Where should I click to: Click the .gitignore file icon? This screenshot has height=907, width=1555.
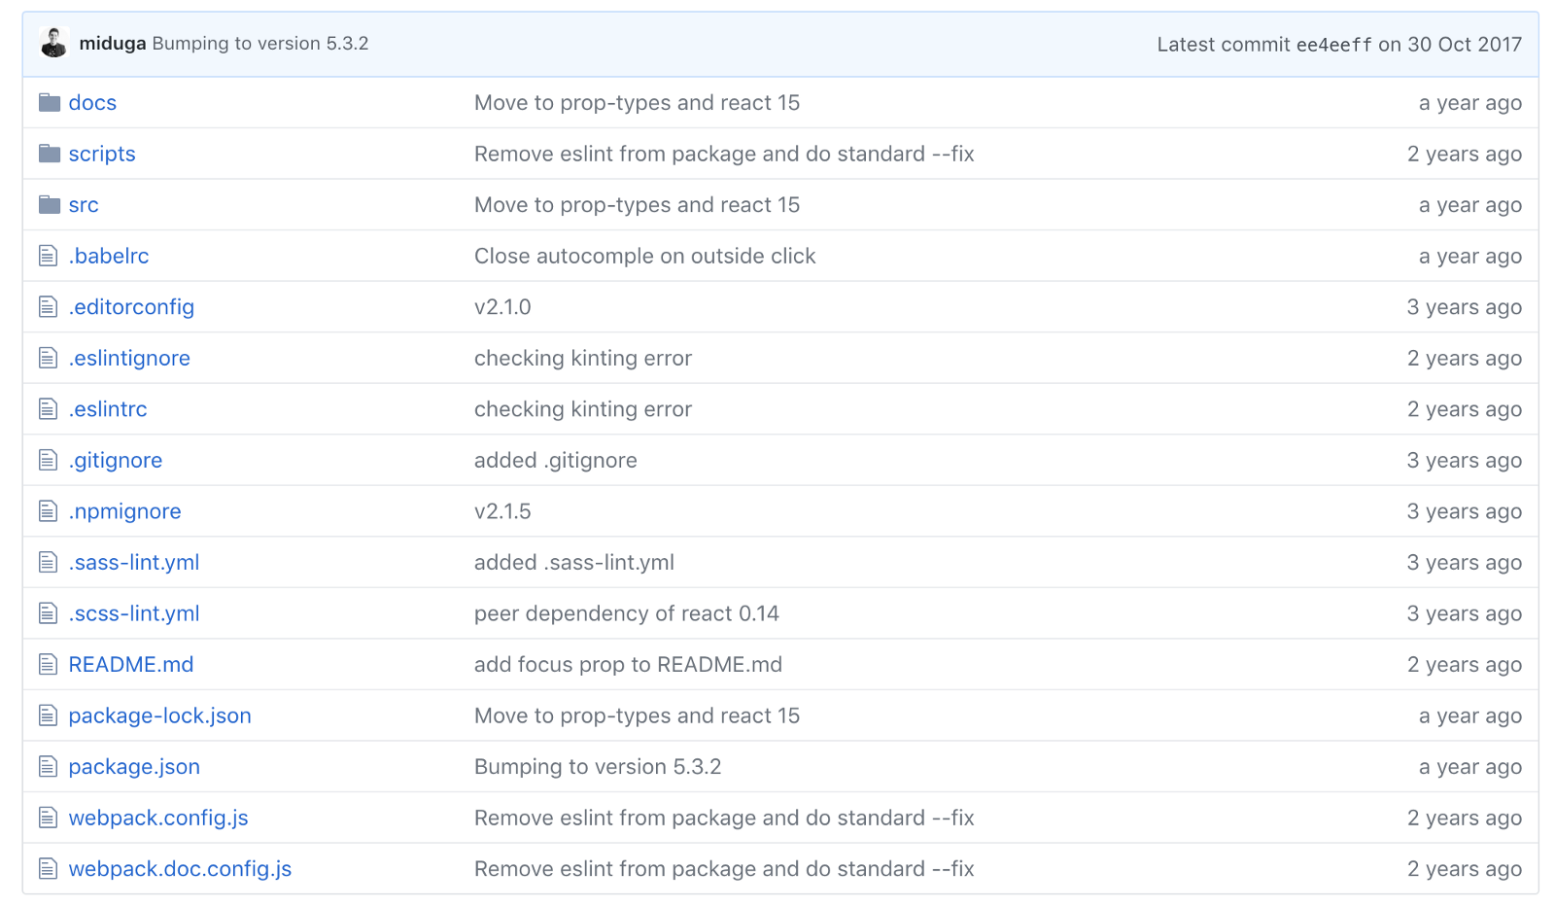tap(49, 460)
